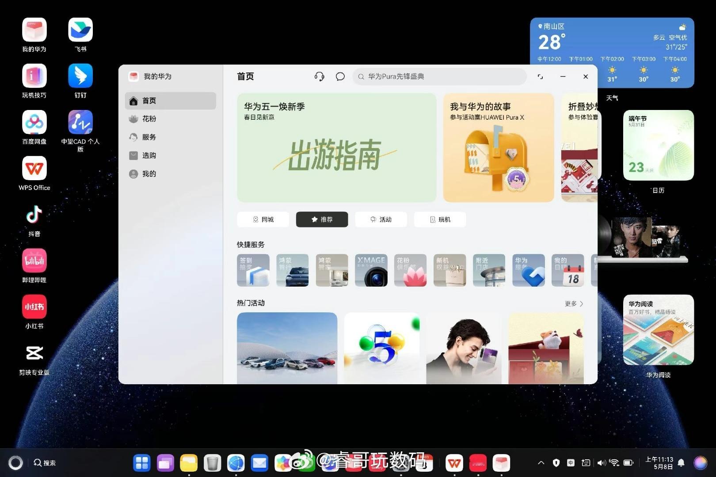This screenshot has width=716, height=477.
Task: Open 花粉 in the sidebar
Action: [171, 119]
